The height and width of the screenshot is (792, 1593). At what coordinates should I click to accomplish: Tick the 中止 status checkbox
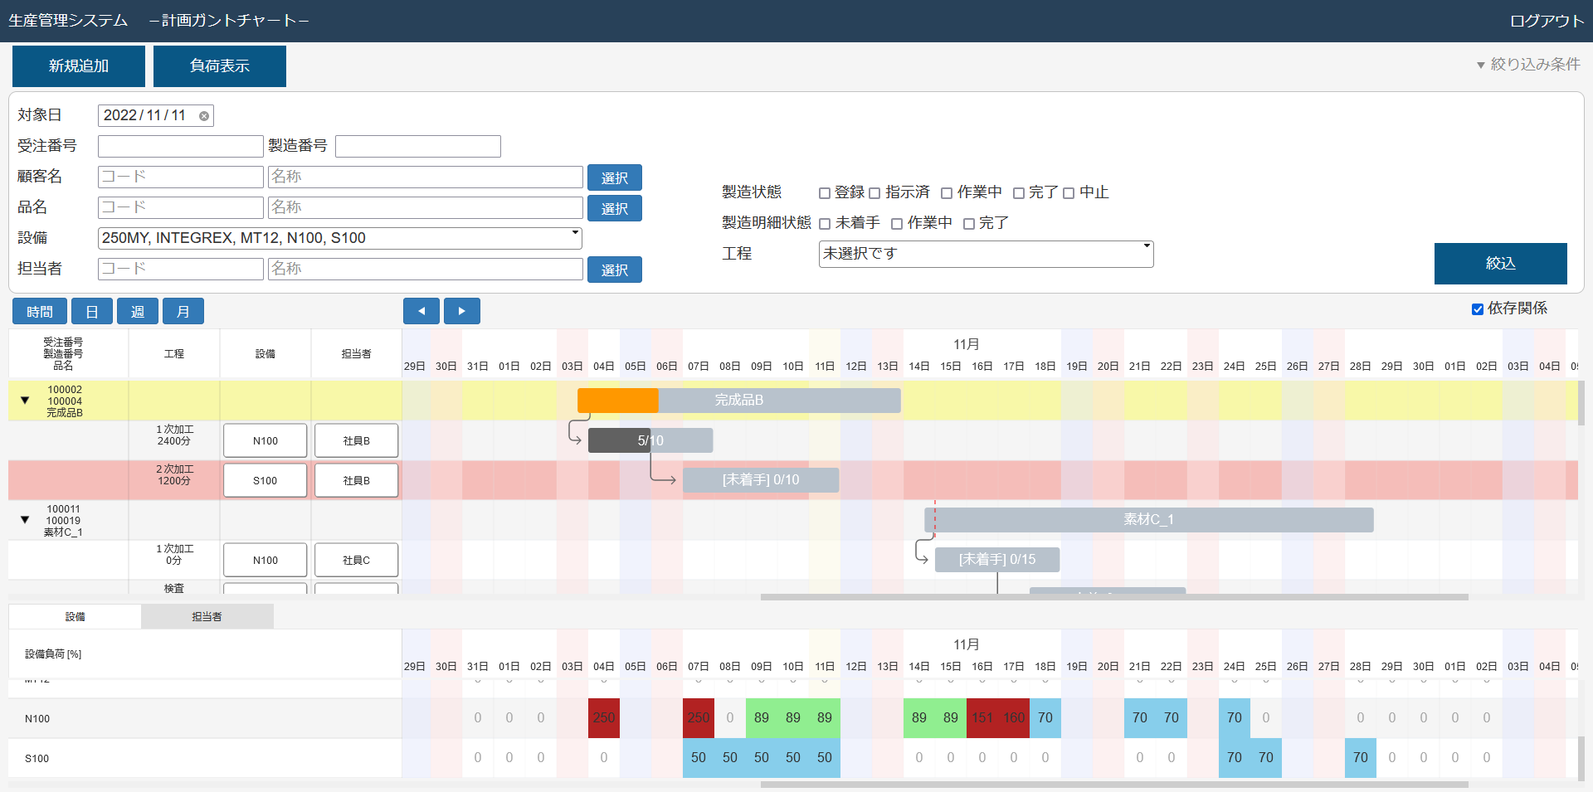1069,193
